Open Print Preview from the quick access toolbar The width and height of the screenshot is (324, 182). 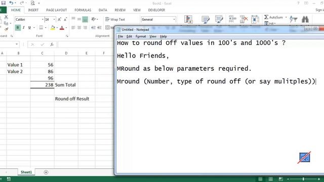[x=32, y=3]
